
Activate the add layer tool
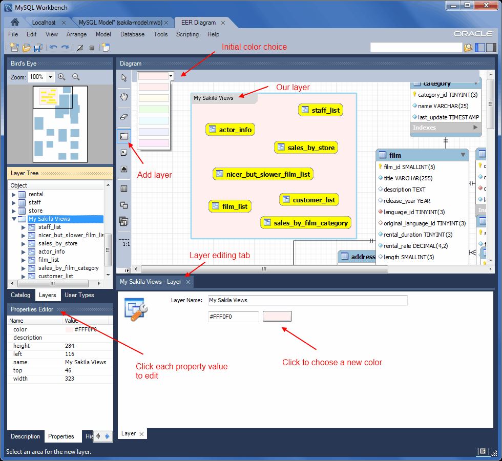pyautogui.click(x=124, y=136)
